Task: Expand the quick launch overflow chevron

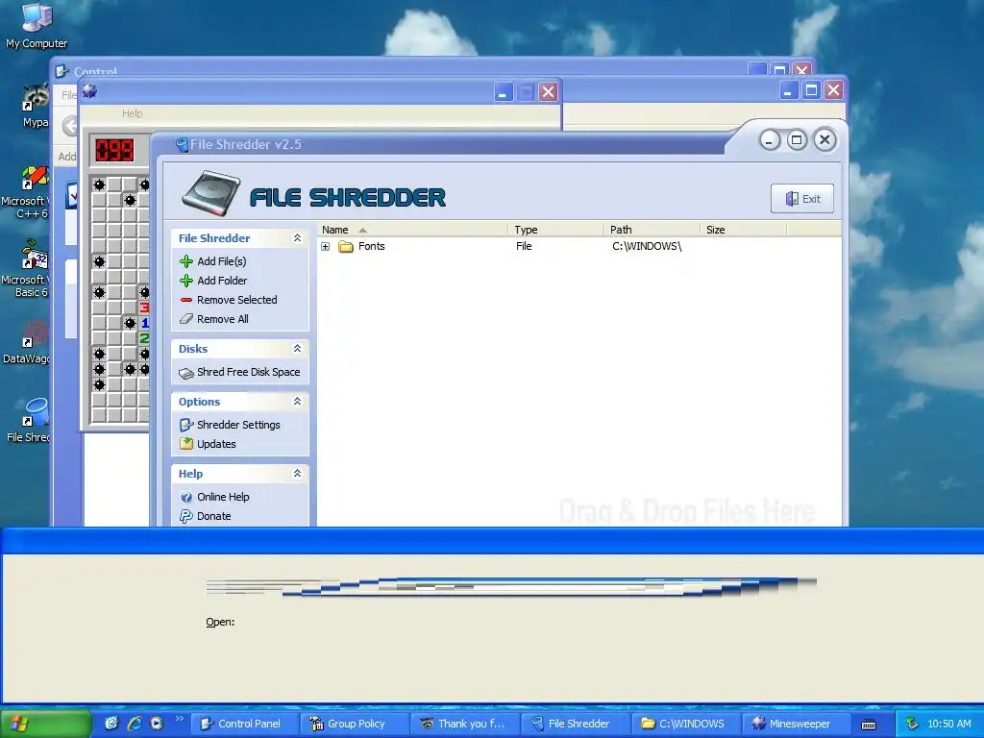Action: click(179, 719)
